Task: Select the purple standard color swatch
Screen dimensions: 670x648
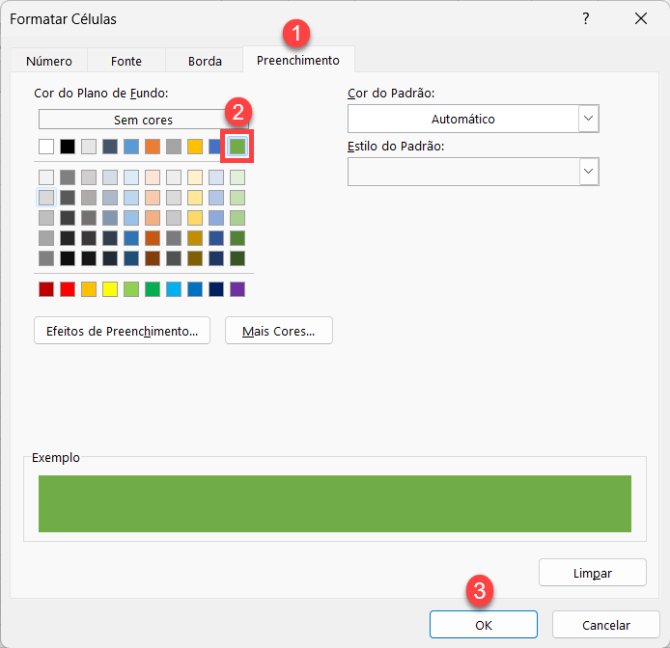Action: point(237,289)
